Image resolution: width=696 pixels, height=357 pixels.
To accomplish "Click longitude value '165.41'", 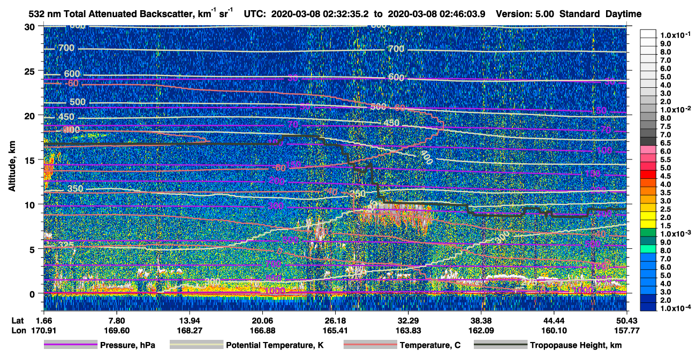I will click(335, 330).
